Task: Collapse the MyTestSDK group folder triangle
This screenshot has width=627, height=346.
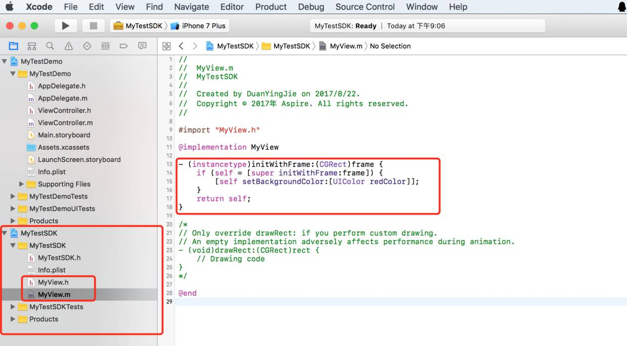Action: 13,245
